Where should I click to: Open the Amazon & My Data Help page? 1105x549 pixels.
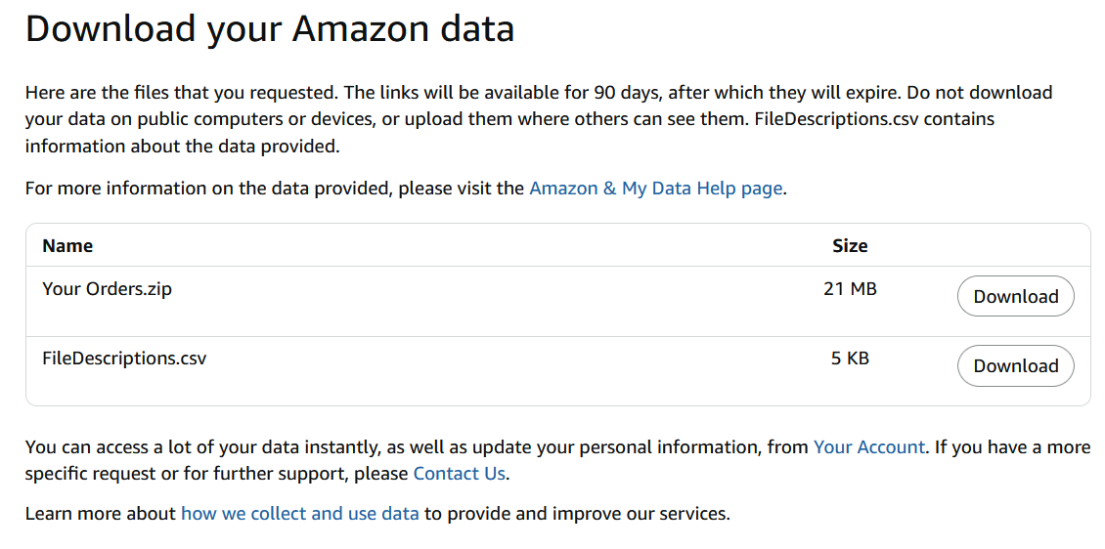tap(655, 189)
